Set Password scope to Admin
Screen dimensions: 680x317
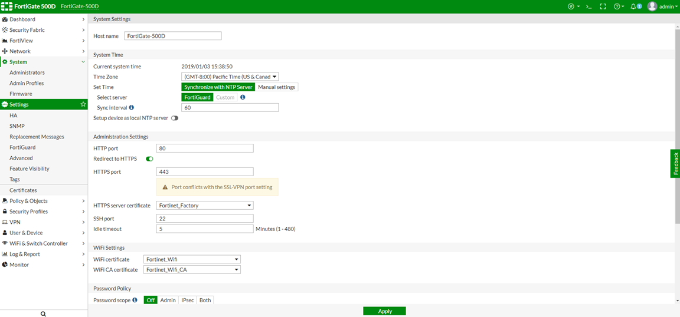168,300
